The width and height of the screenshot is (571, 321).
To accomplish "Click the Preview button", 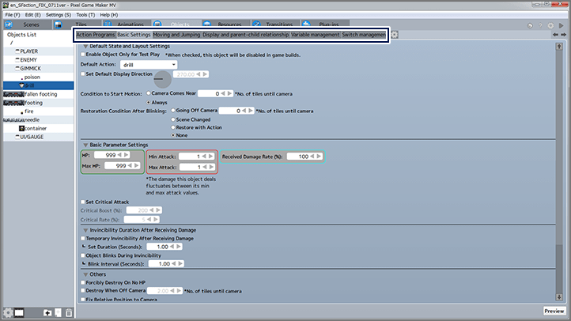I will [553, 311].
